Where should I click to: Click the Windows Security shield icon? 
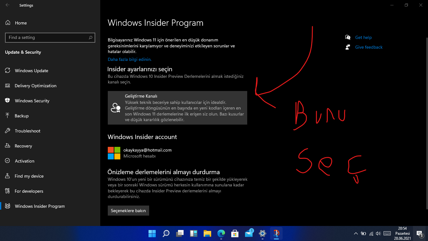coord(8,101)
